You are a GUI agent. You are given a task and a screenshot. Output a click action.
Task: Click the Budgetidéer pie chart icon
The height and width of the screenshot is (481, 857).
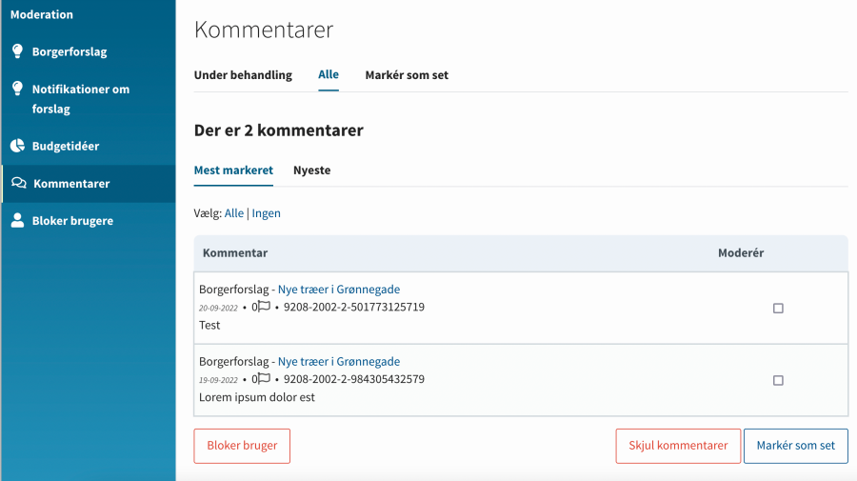point(17,146)
